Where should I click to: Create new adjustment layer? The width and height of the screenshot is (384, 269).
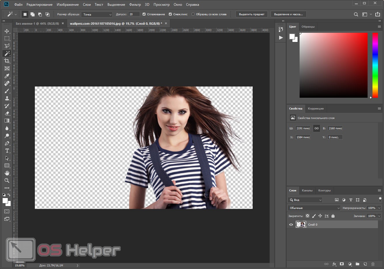350,264
